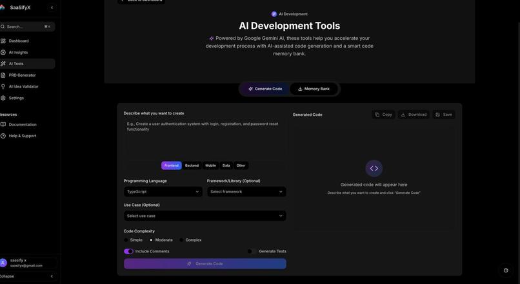Click the SaaSifyX logo icon
Viewport: 520px width, 284px height.
coord(3,7)
